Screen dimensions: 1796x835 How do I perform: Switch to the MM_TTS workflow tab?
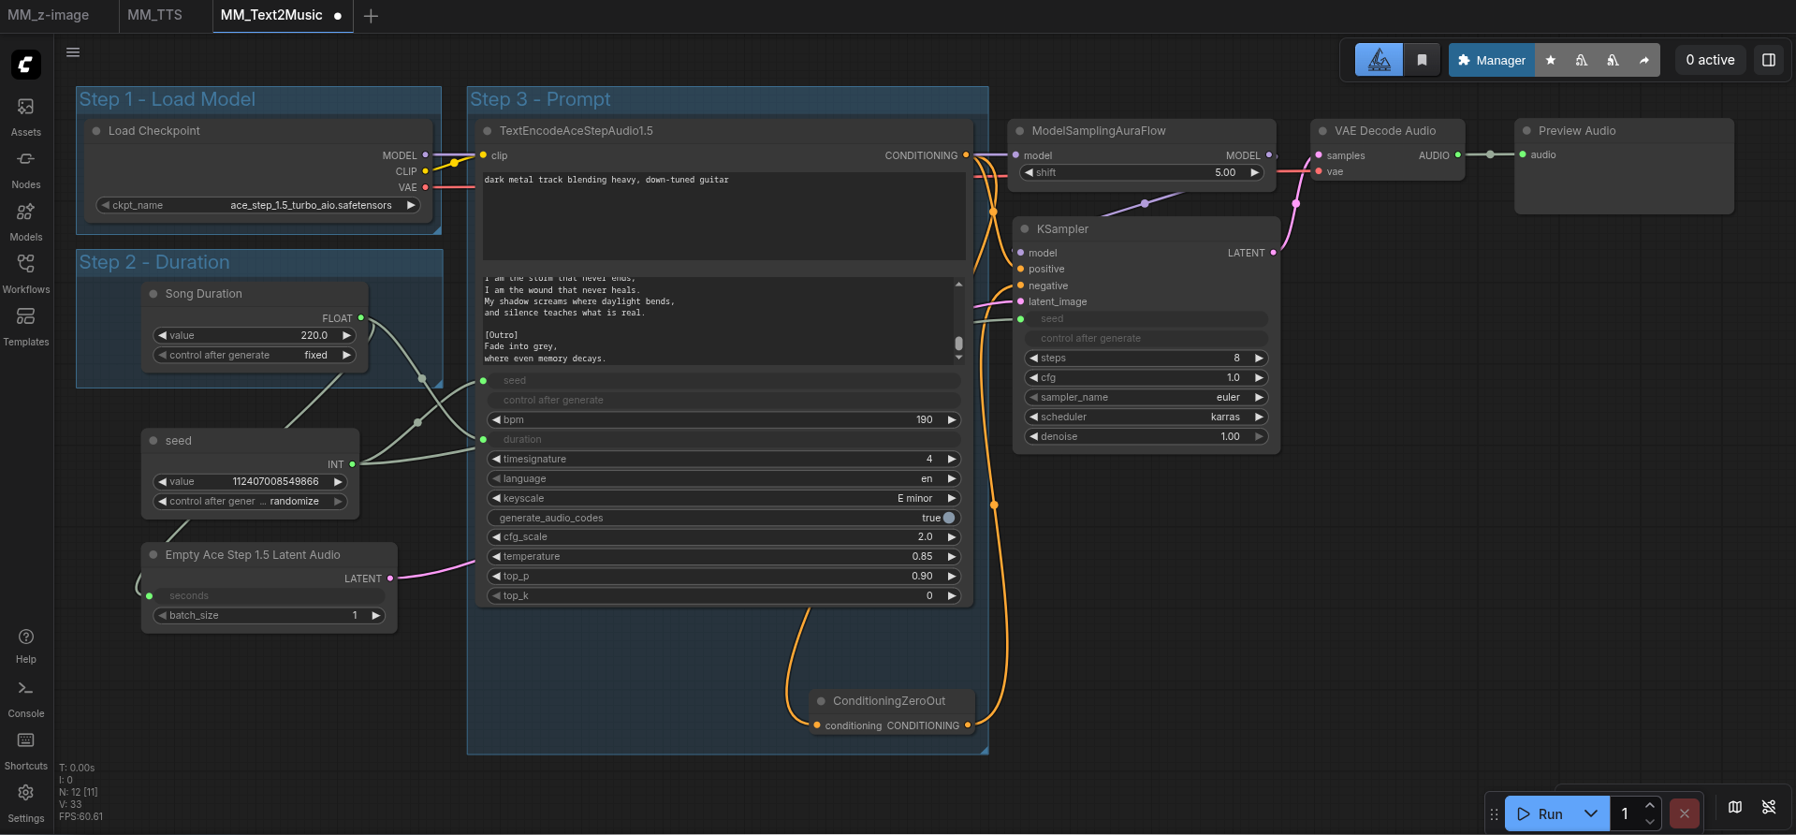(155, 15)
